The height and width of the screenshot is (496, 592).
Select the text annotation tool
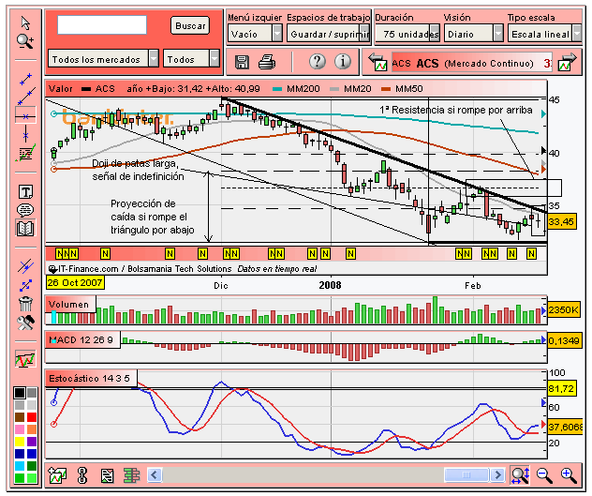click(25, 192)
